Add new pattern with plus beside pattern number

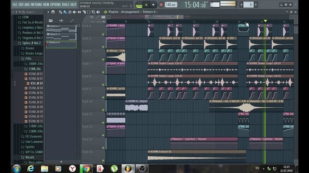256,4
